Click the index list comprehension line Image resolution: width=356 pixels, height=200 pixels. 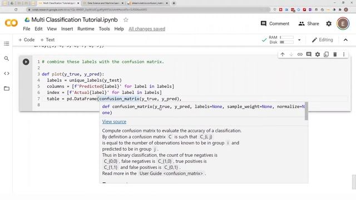coord(104,93)
